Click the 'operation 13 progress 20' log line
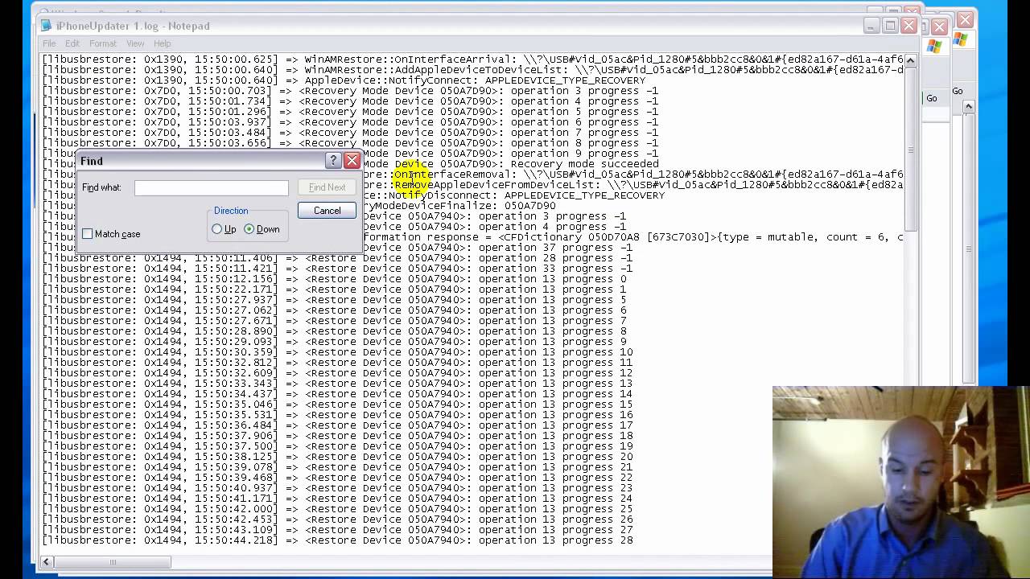The width and height of the screenshot is (1030, 579). pos(337,457)
